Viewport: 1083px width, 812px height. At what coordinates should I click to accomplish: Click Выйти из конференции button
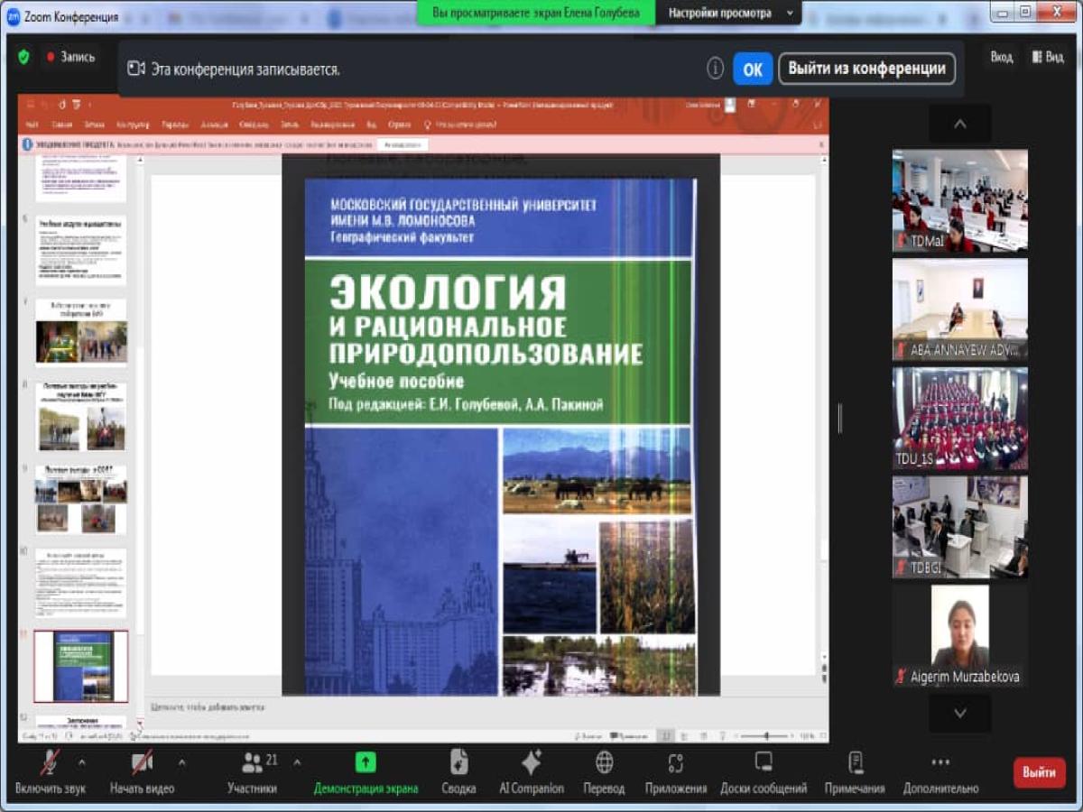pos(866,69)
